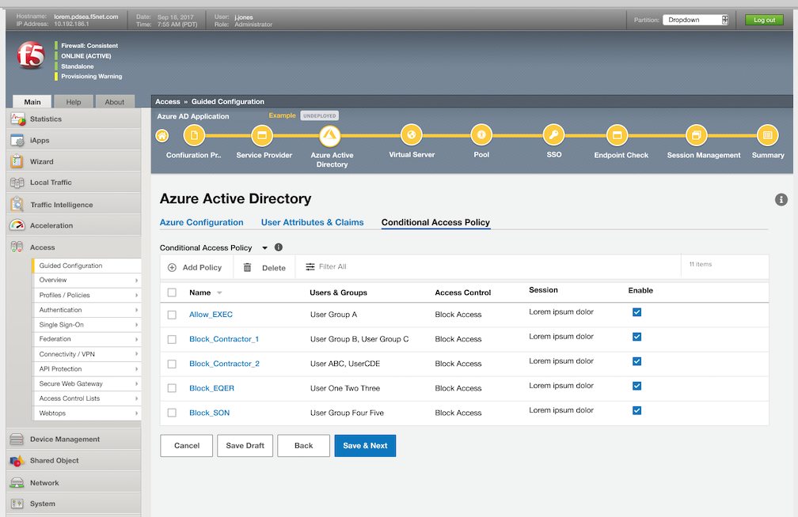Open the Help tab
The height and width of the screenshot is (517, 798).
coord(74,102)
